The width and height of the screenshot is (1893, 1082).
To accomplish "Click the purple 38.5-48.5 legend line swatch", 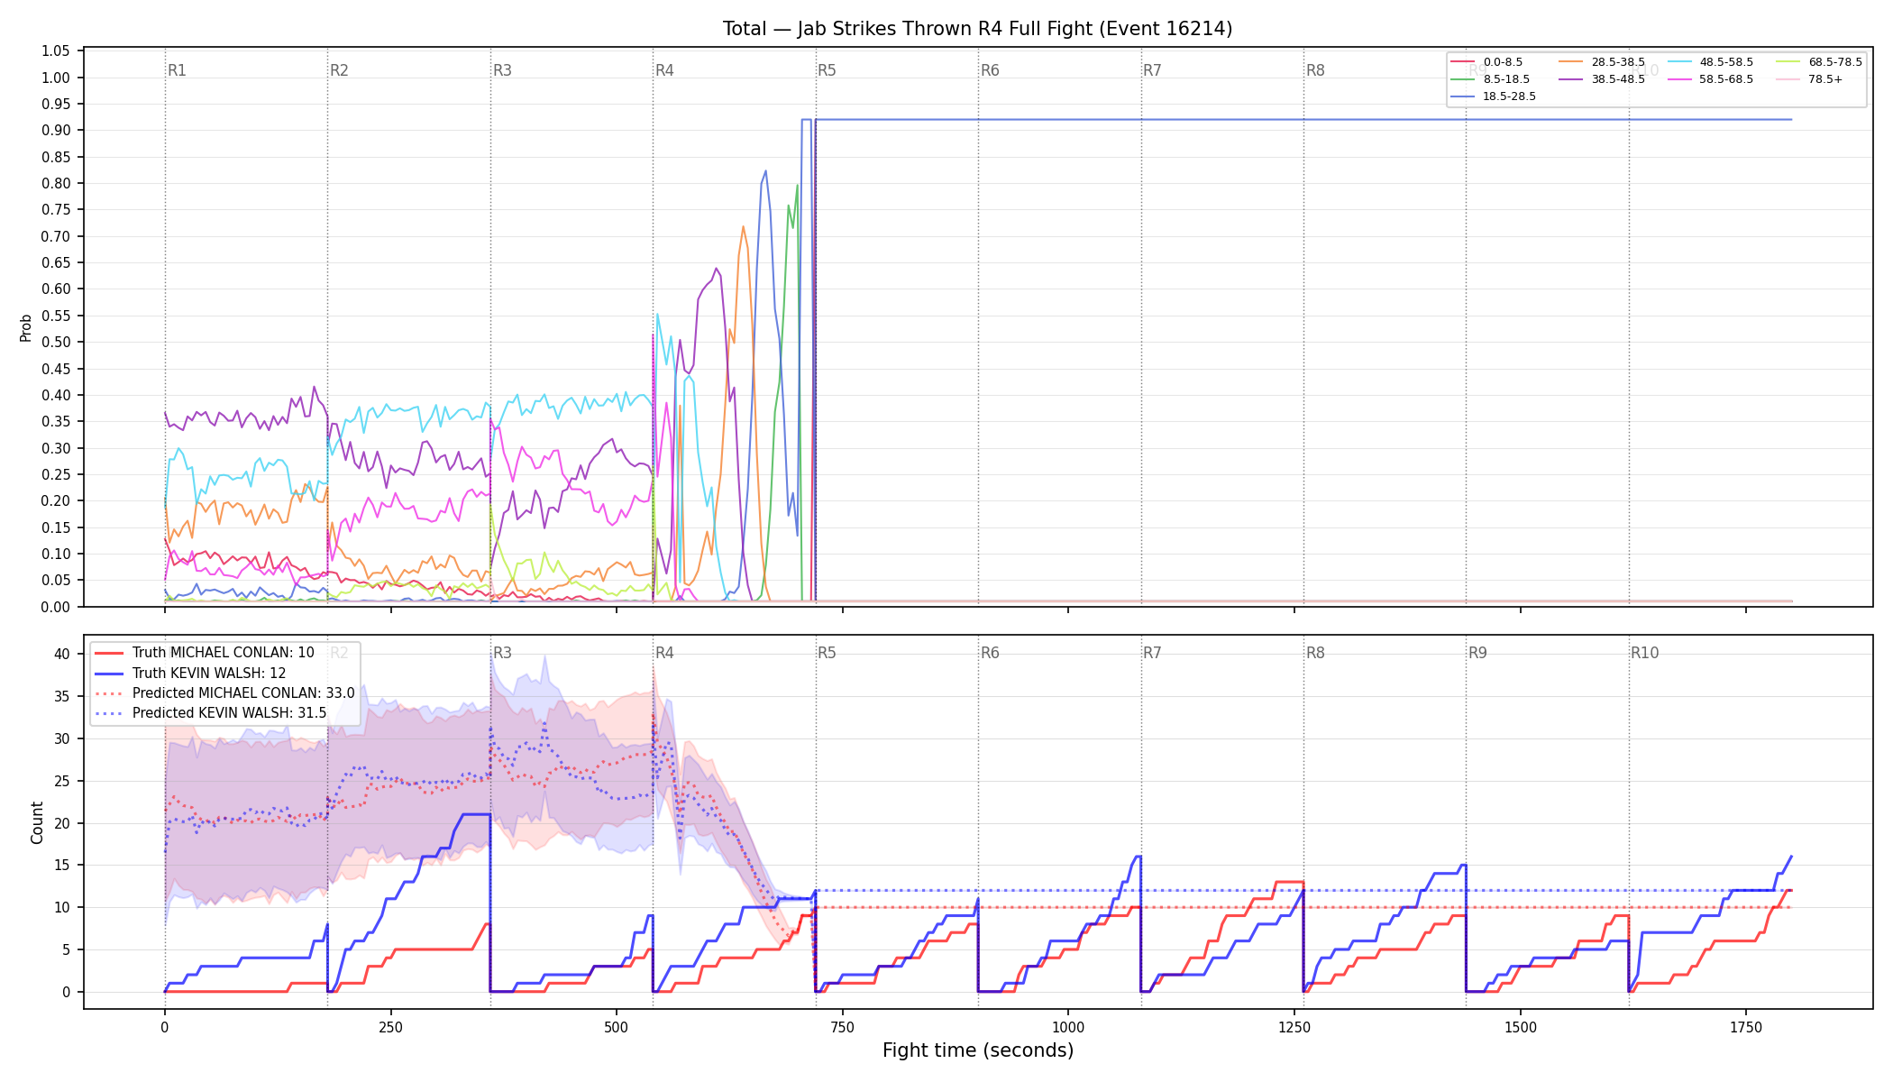I will [1571, 79].
